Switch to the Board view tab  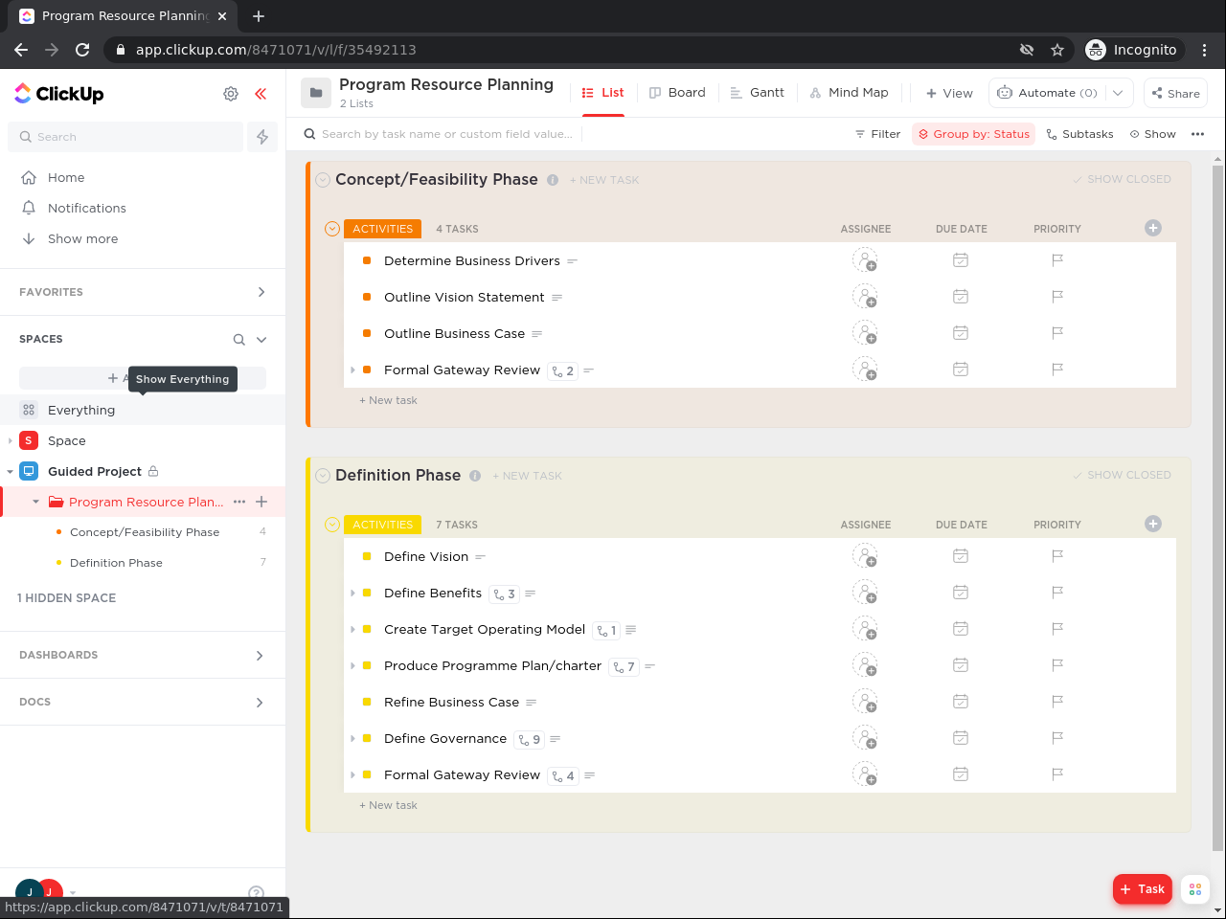(x=677, y=93)
